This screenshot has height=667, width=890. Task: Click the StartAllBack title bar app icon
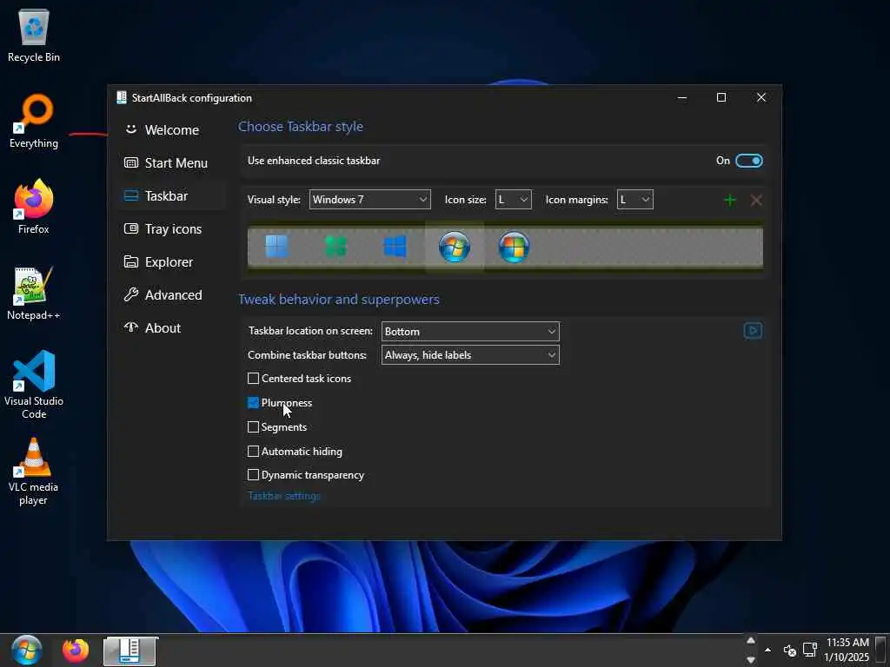click(122, 97)
